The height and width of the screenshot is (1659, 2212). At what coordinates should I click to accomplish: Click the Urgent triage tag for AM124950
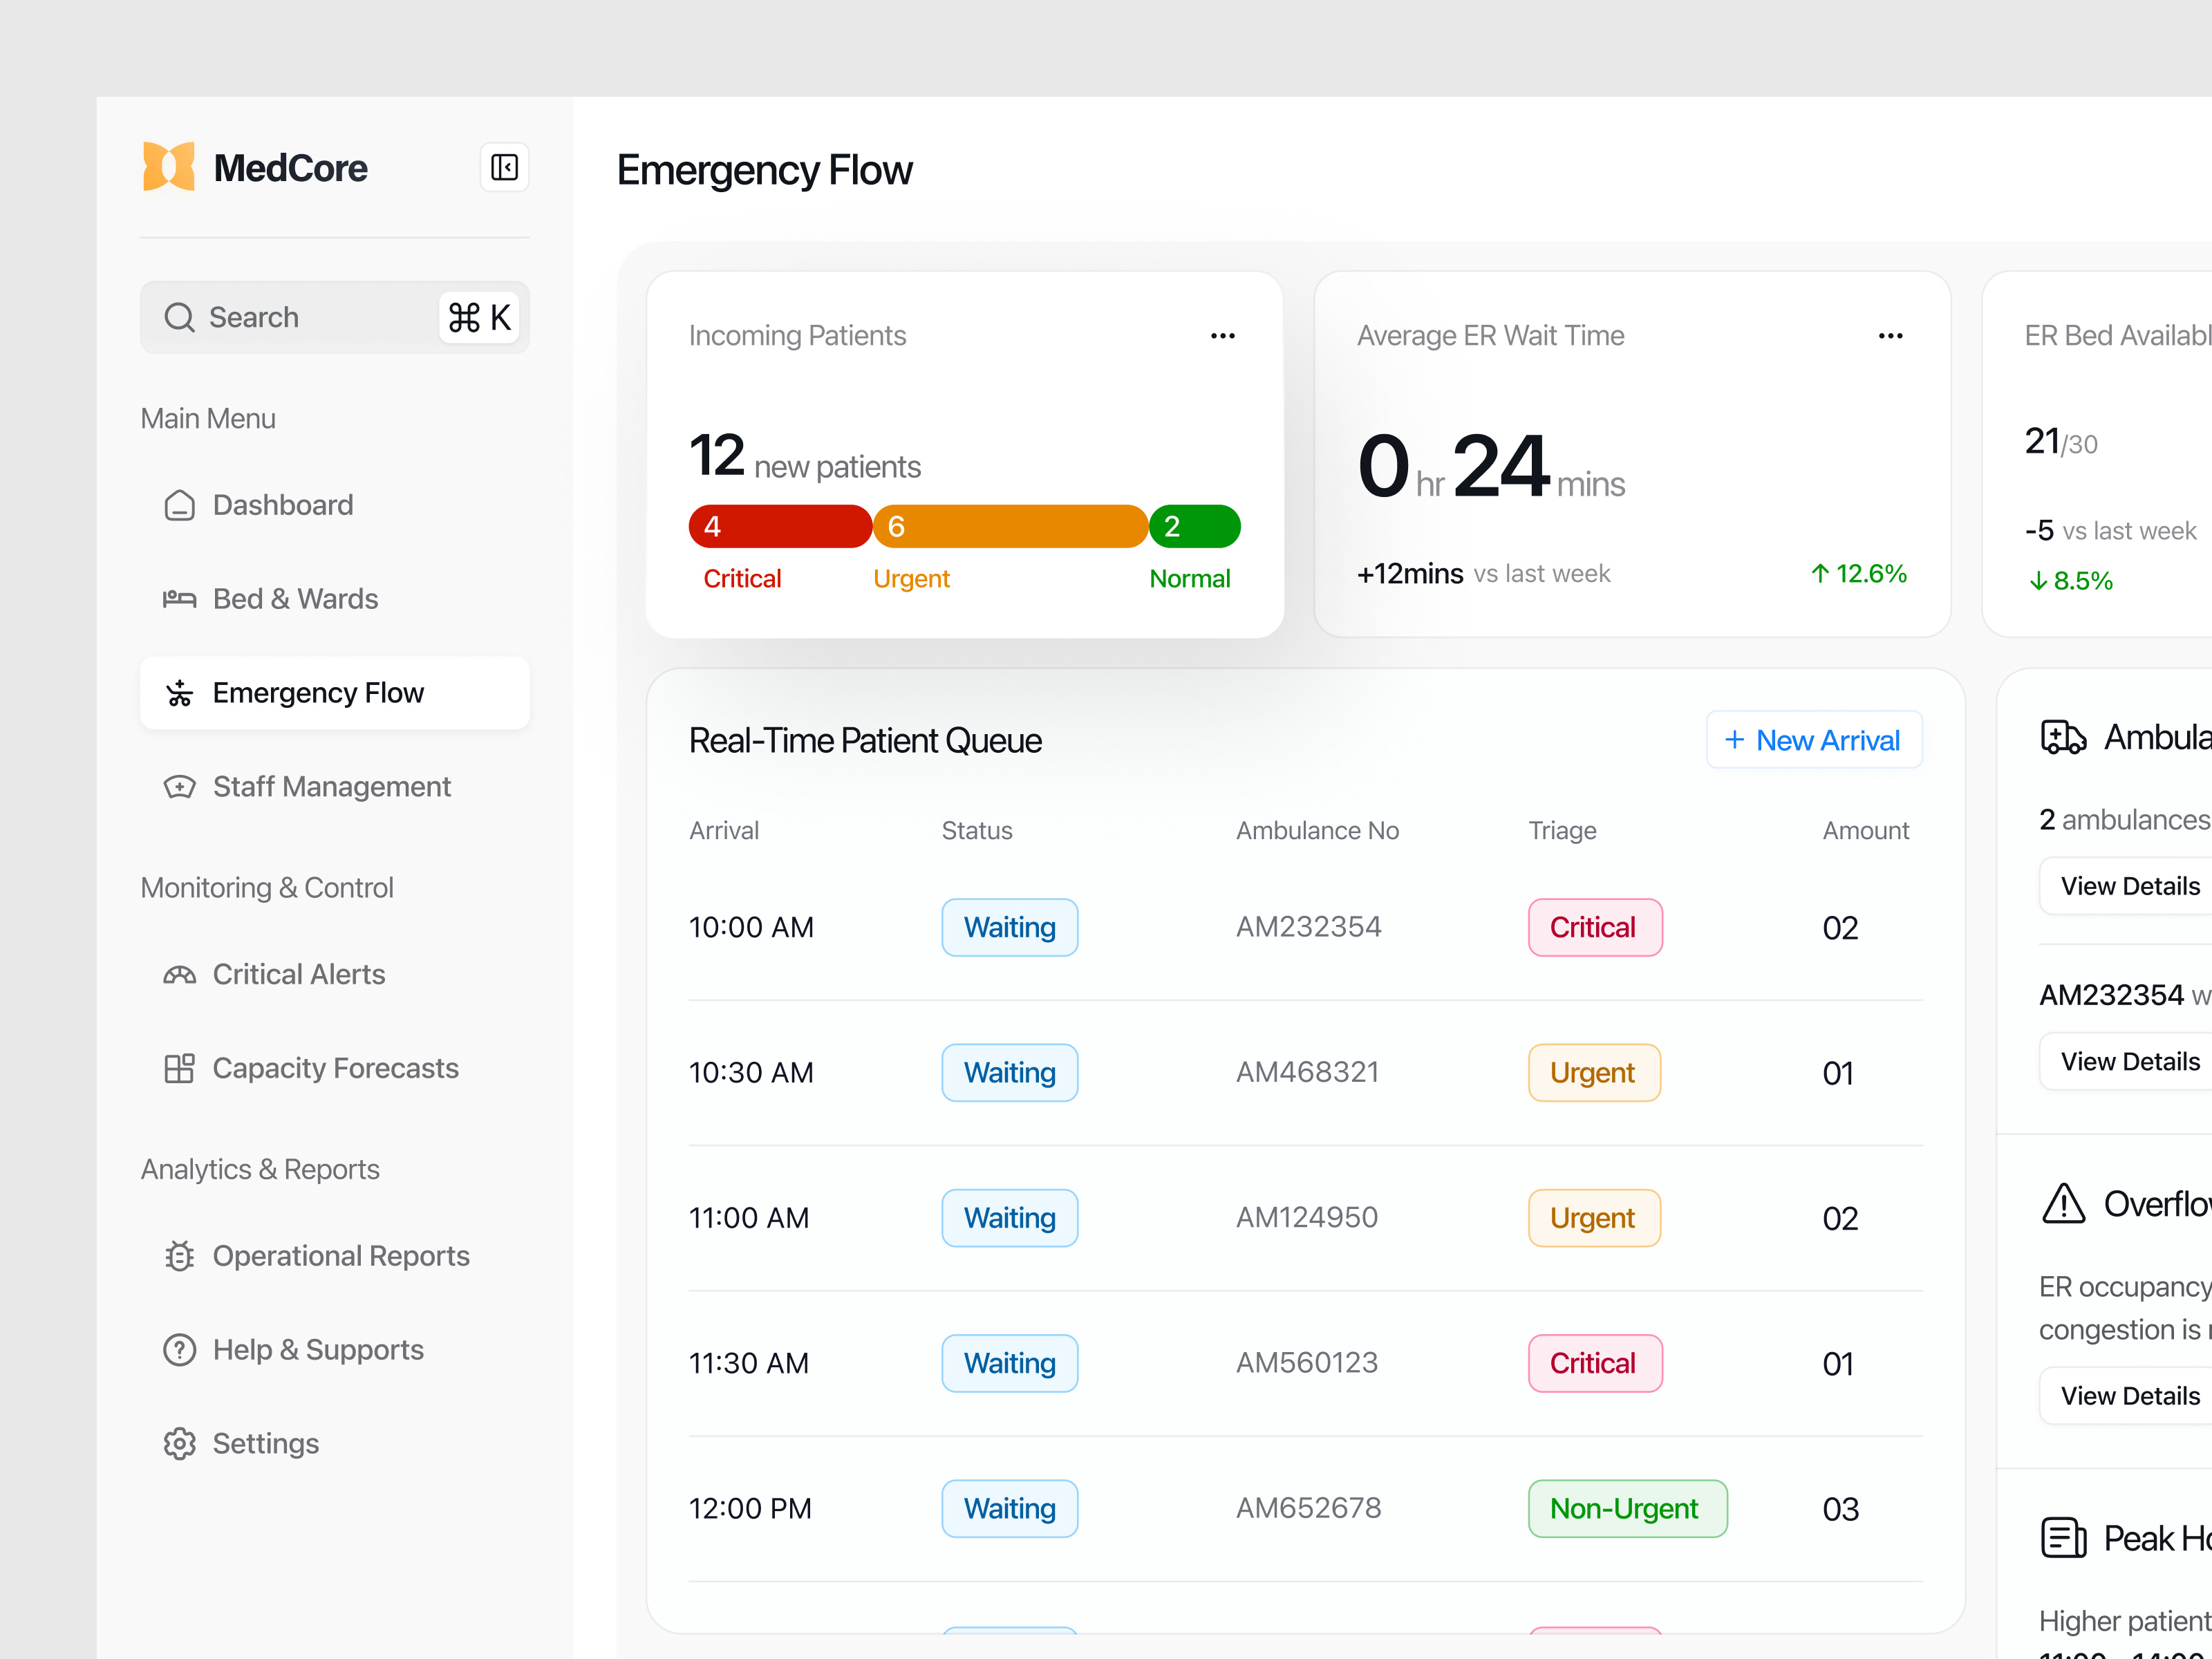[x=1594, y=1218]
